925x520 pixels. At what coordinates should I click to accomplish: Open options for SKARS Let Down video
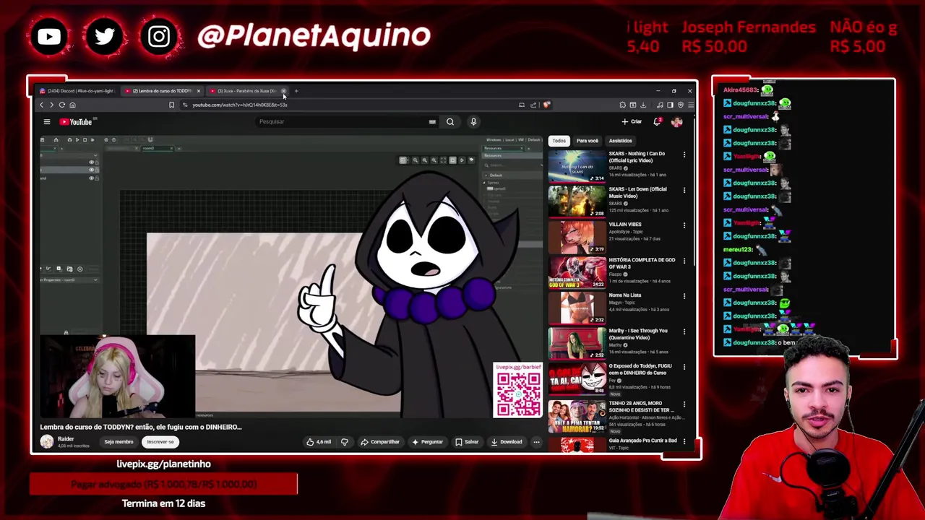(x=684, y=190)
